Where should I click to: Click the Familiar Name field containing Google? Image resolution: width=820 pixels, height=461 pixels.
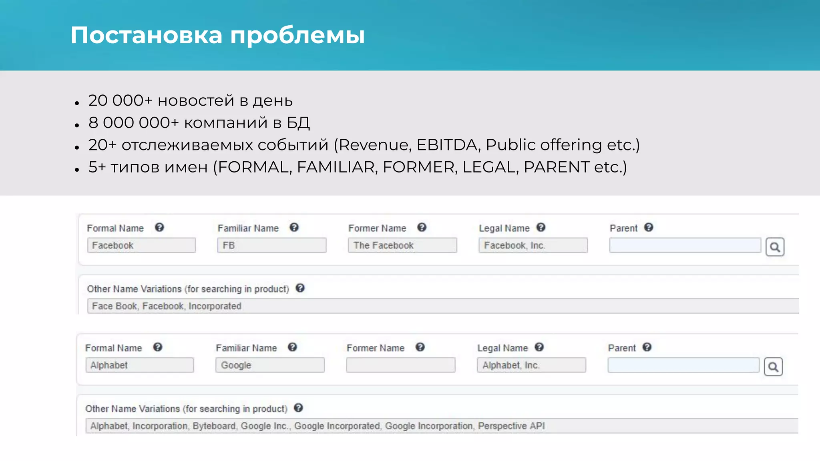coord(270,365)
